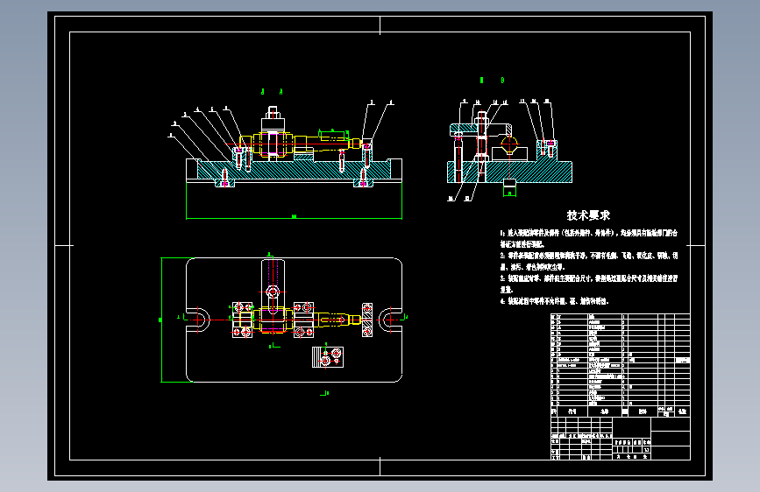Click the green A section label above the front view
The height and width of the screenshot is (492, 760).
[x=272, y=91]
